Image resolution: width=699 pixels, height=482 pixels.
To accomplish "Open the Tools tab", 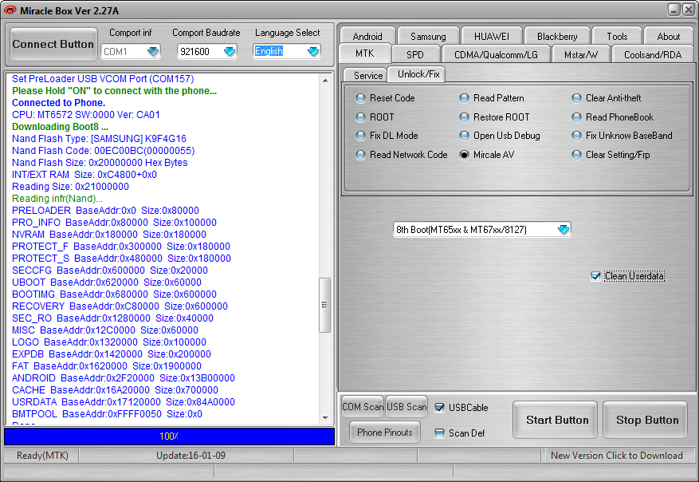I will (617, 36).
